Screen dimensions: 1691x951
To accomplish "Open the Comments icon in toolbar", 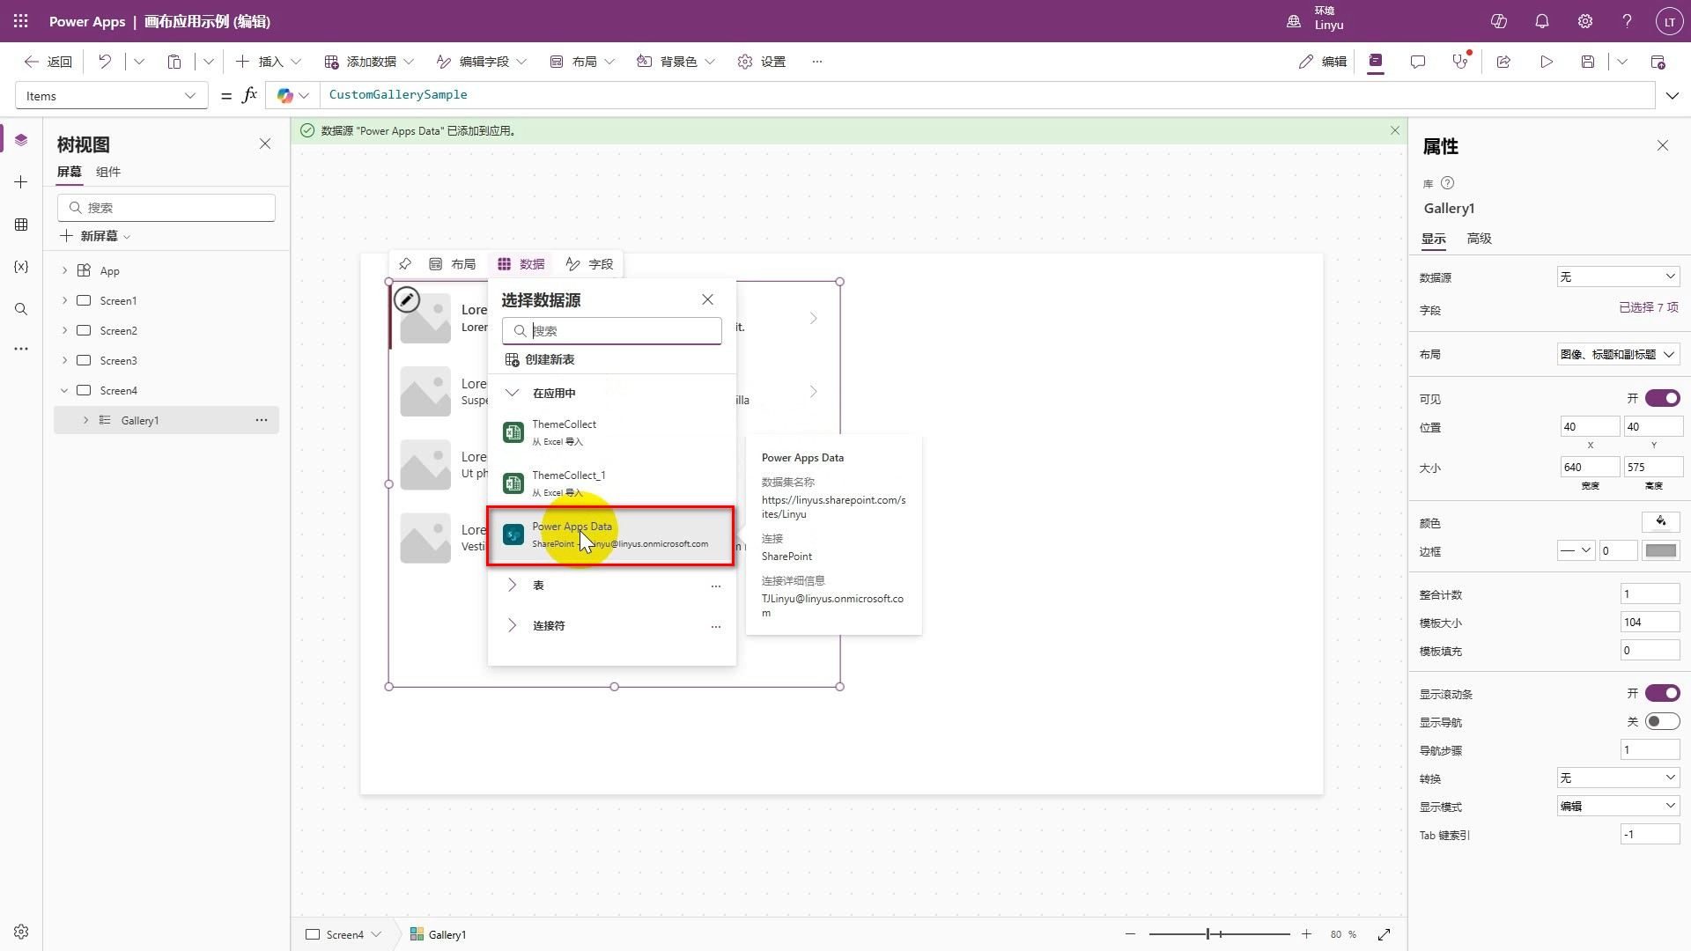I will 1418,62.
